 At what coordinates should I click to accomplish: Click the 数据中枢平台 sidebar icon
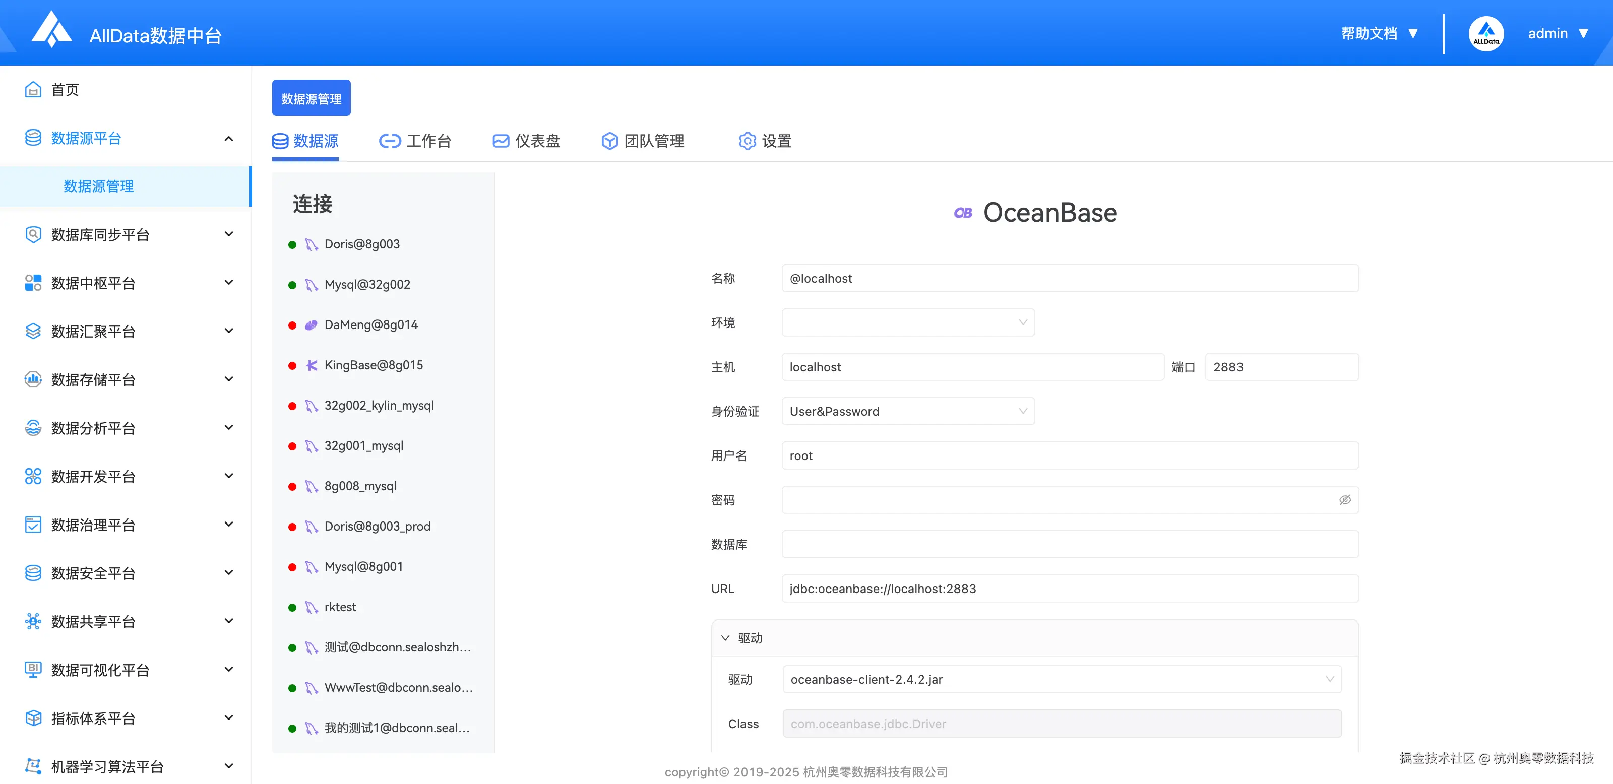coord(33,283)
